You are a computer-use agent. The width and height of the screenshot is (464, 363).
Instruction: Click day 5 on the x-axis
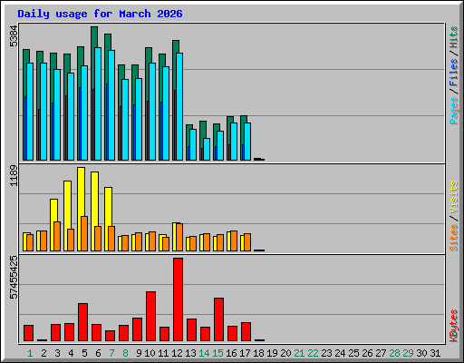point(84,353)
